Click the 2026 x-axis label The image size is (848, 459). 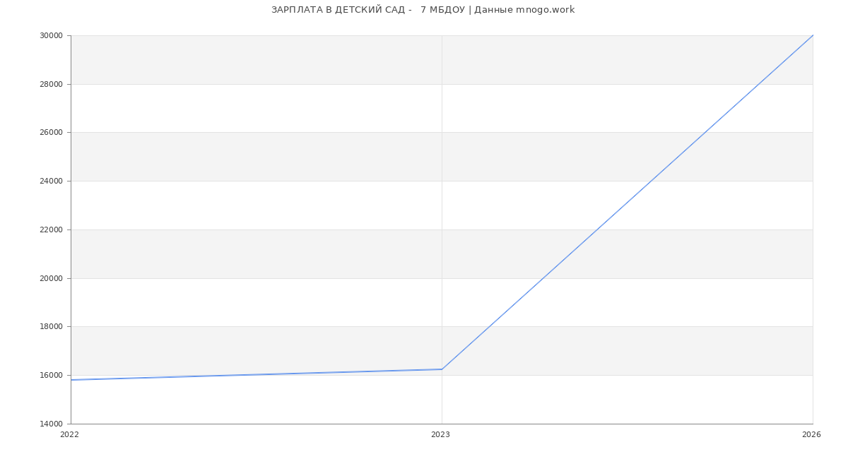coord(811,435)
